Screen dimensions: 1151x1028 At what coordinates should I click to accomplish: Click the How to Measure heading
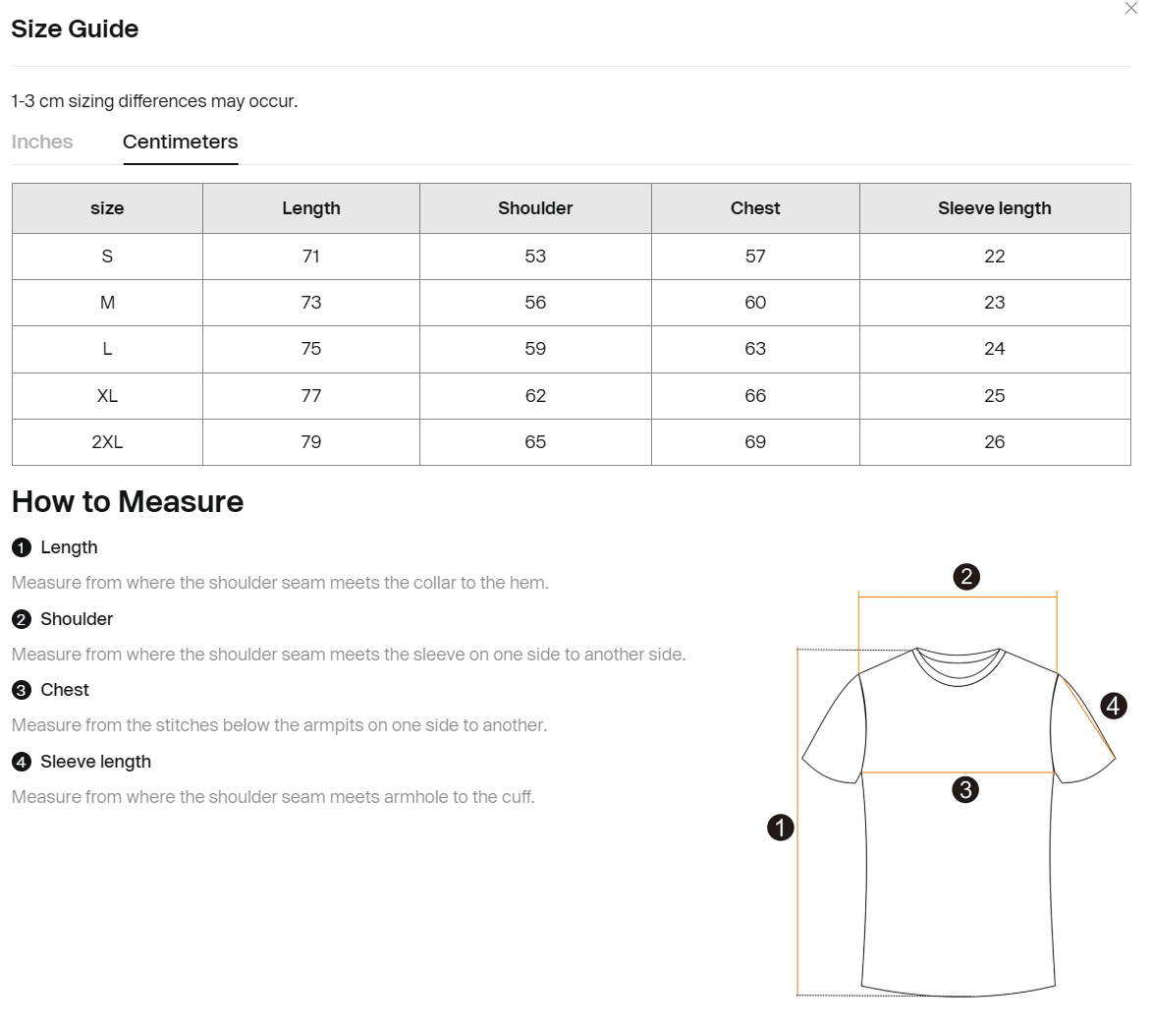[x=128, y=502]
